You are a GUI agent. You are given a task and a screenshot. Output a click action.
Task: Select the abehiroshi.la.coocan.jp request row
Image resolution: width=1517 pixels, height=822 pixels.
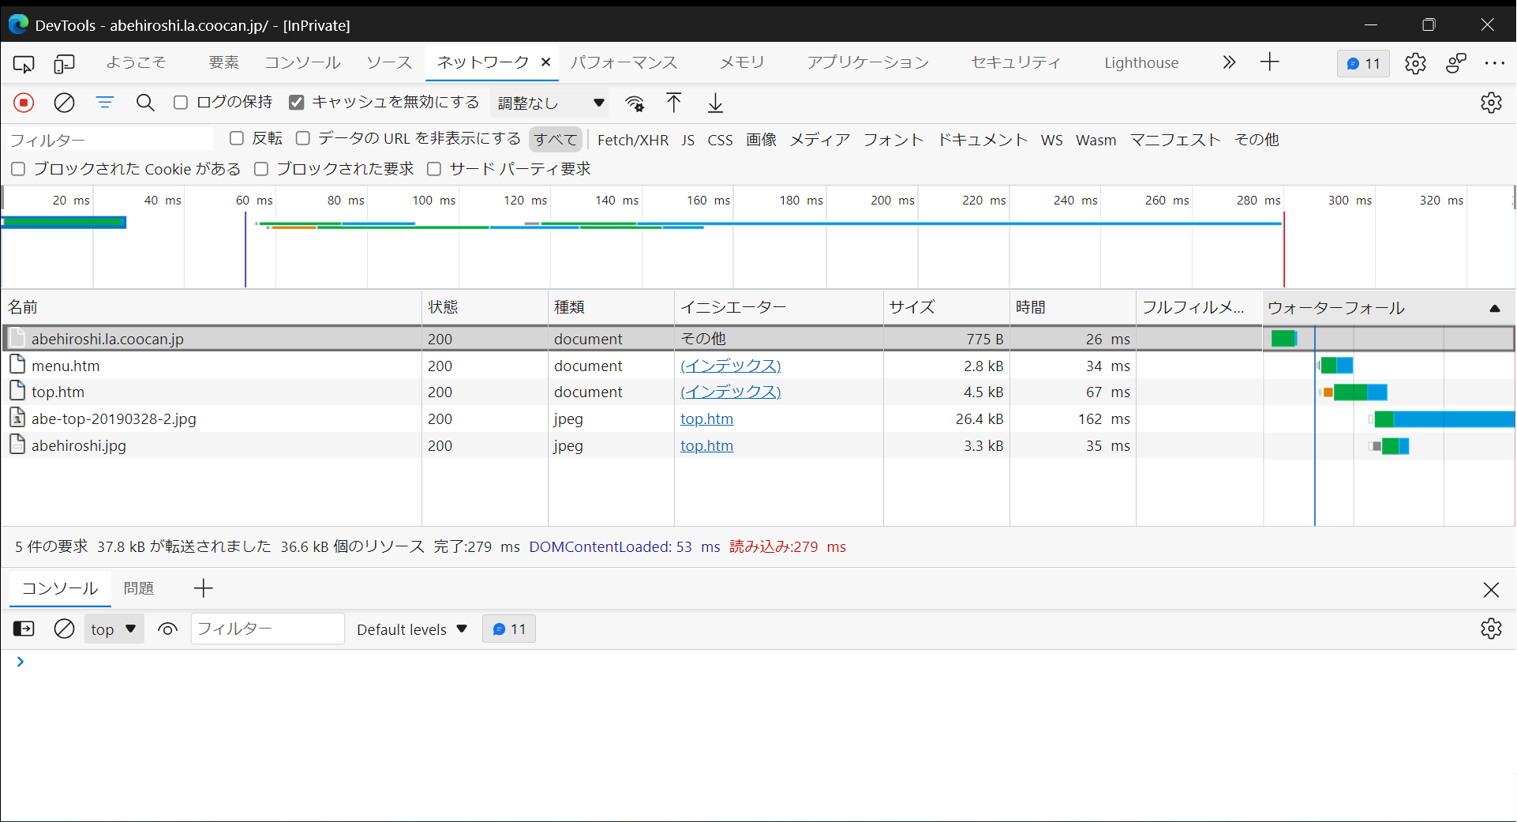click(758, 339)
